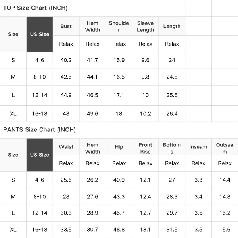The width and height of the screenshot is (238, 238).
Task: Click the Shoulder column header
Action: point(119,27)
